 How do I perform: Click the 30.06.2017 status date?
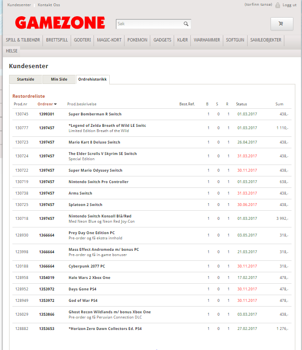click(247, 205)
